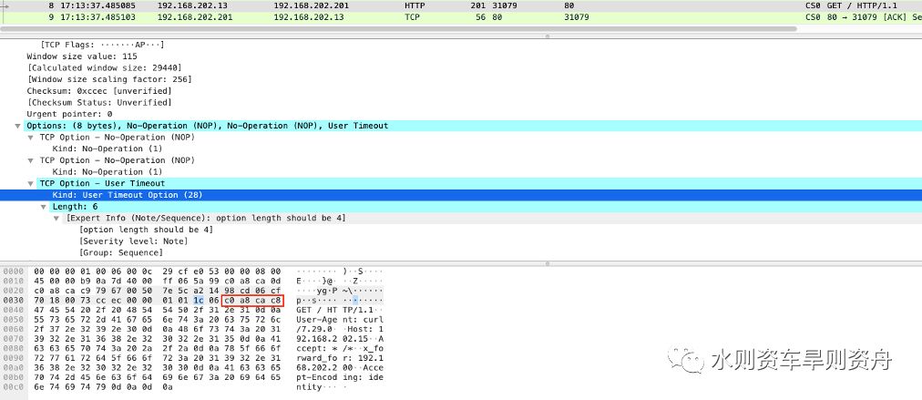The image size is (922, 400).
Task: Select Kind: User Timeout Option (28)
Action: (x=461, y=195)
